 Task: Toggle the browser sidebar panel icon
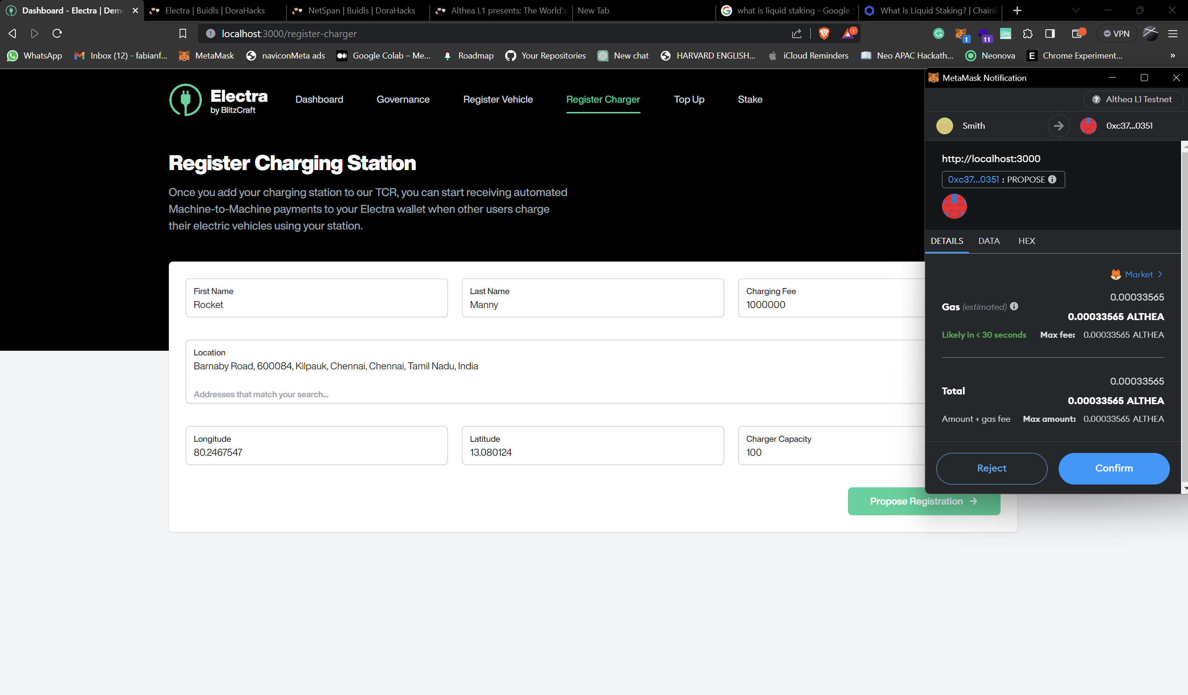coord(1050,33)
